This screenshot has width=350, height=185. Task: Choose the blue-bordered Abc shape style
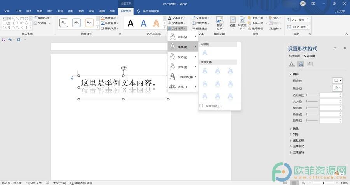(x=77, y=22)
